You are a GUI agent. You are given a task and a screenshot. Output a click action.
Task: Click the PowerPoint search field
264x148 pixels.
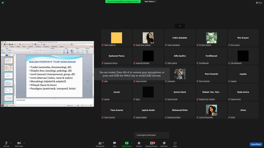82,44
